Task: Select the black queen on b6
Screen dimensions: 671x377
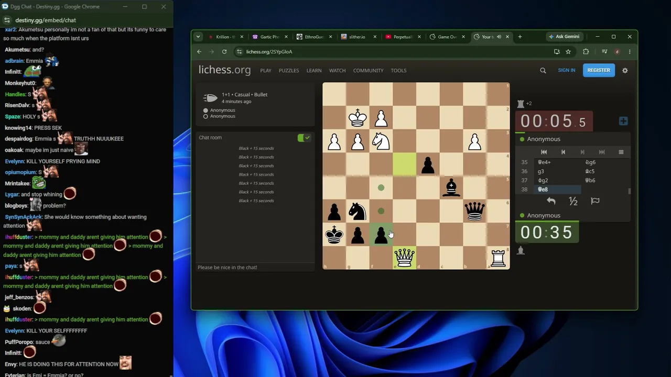Action: [474, 211]
